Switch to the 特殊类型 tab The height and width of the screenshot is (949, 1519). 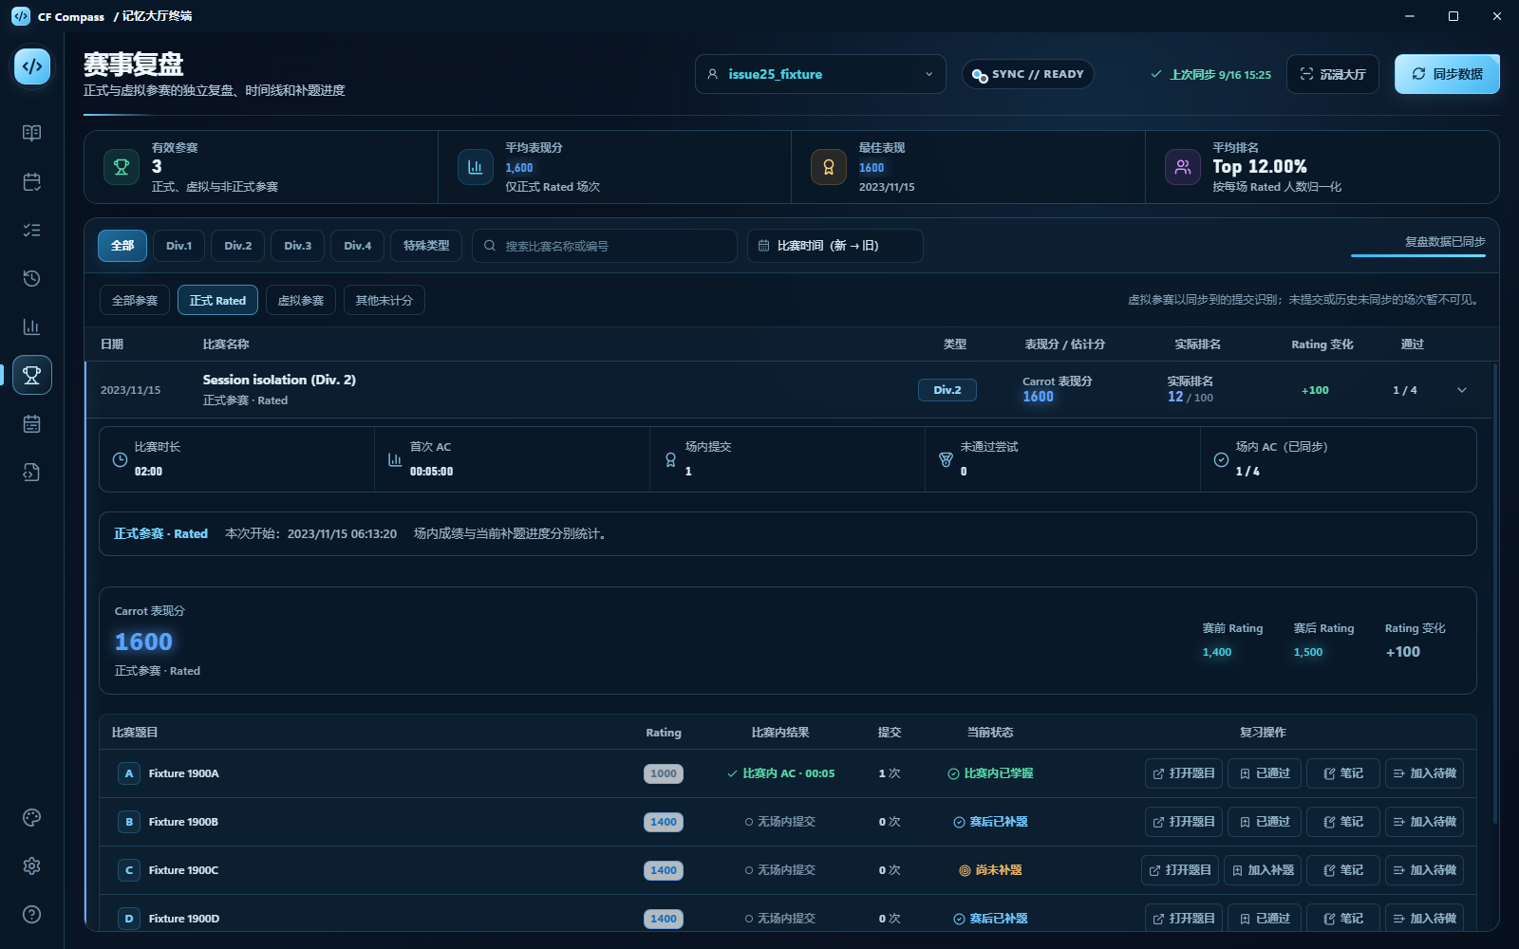point(426,246)
